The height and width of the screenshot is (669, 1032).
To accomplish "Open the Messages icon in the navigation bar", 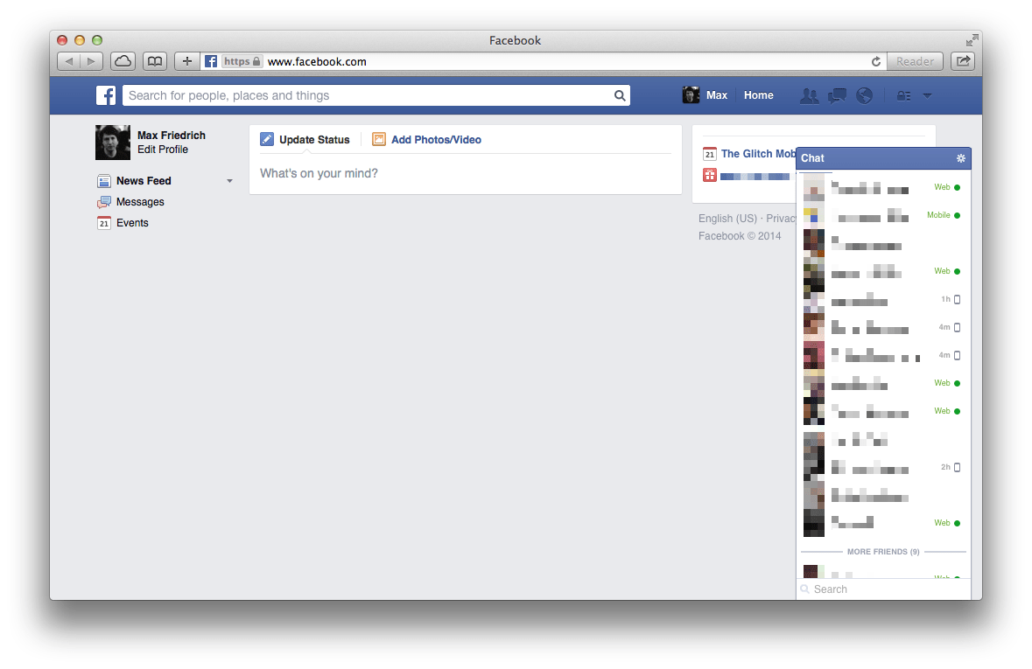I will click(x=836, y=95).
